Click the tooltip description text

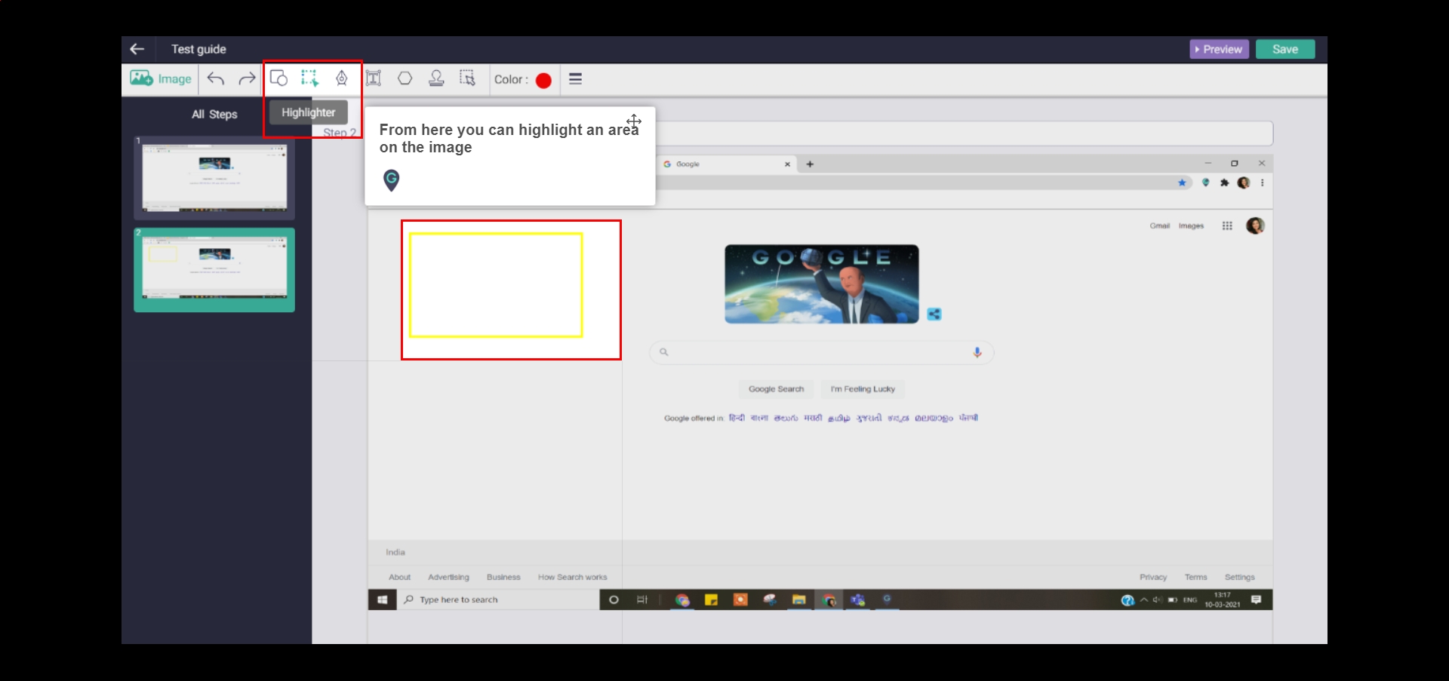509,138
